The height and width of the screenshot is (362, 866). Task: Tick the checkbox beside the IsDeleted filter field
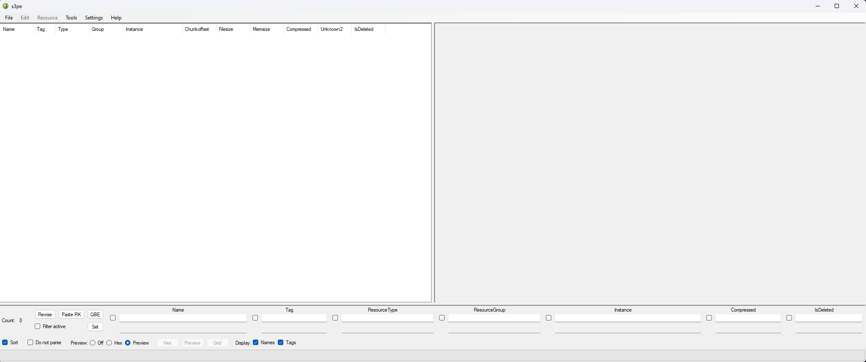pyautogui.click(x=789, y=318)
